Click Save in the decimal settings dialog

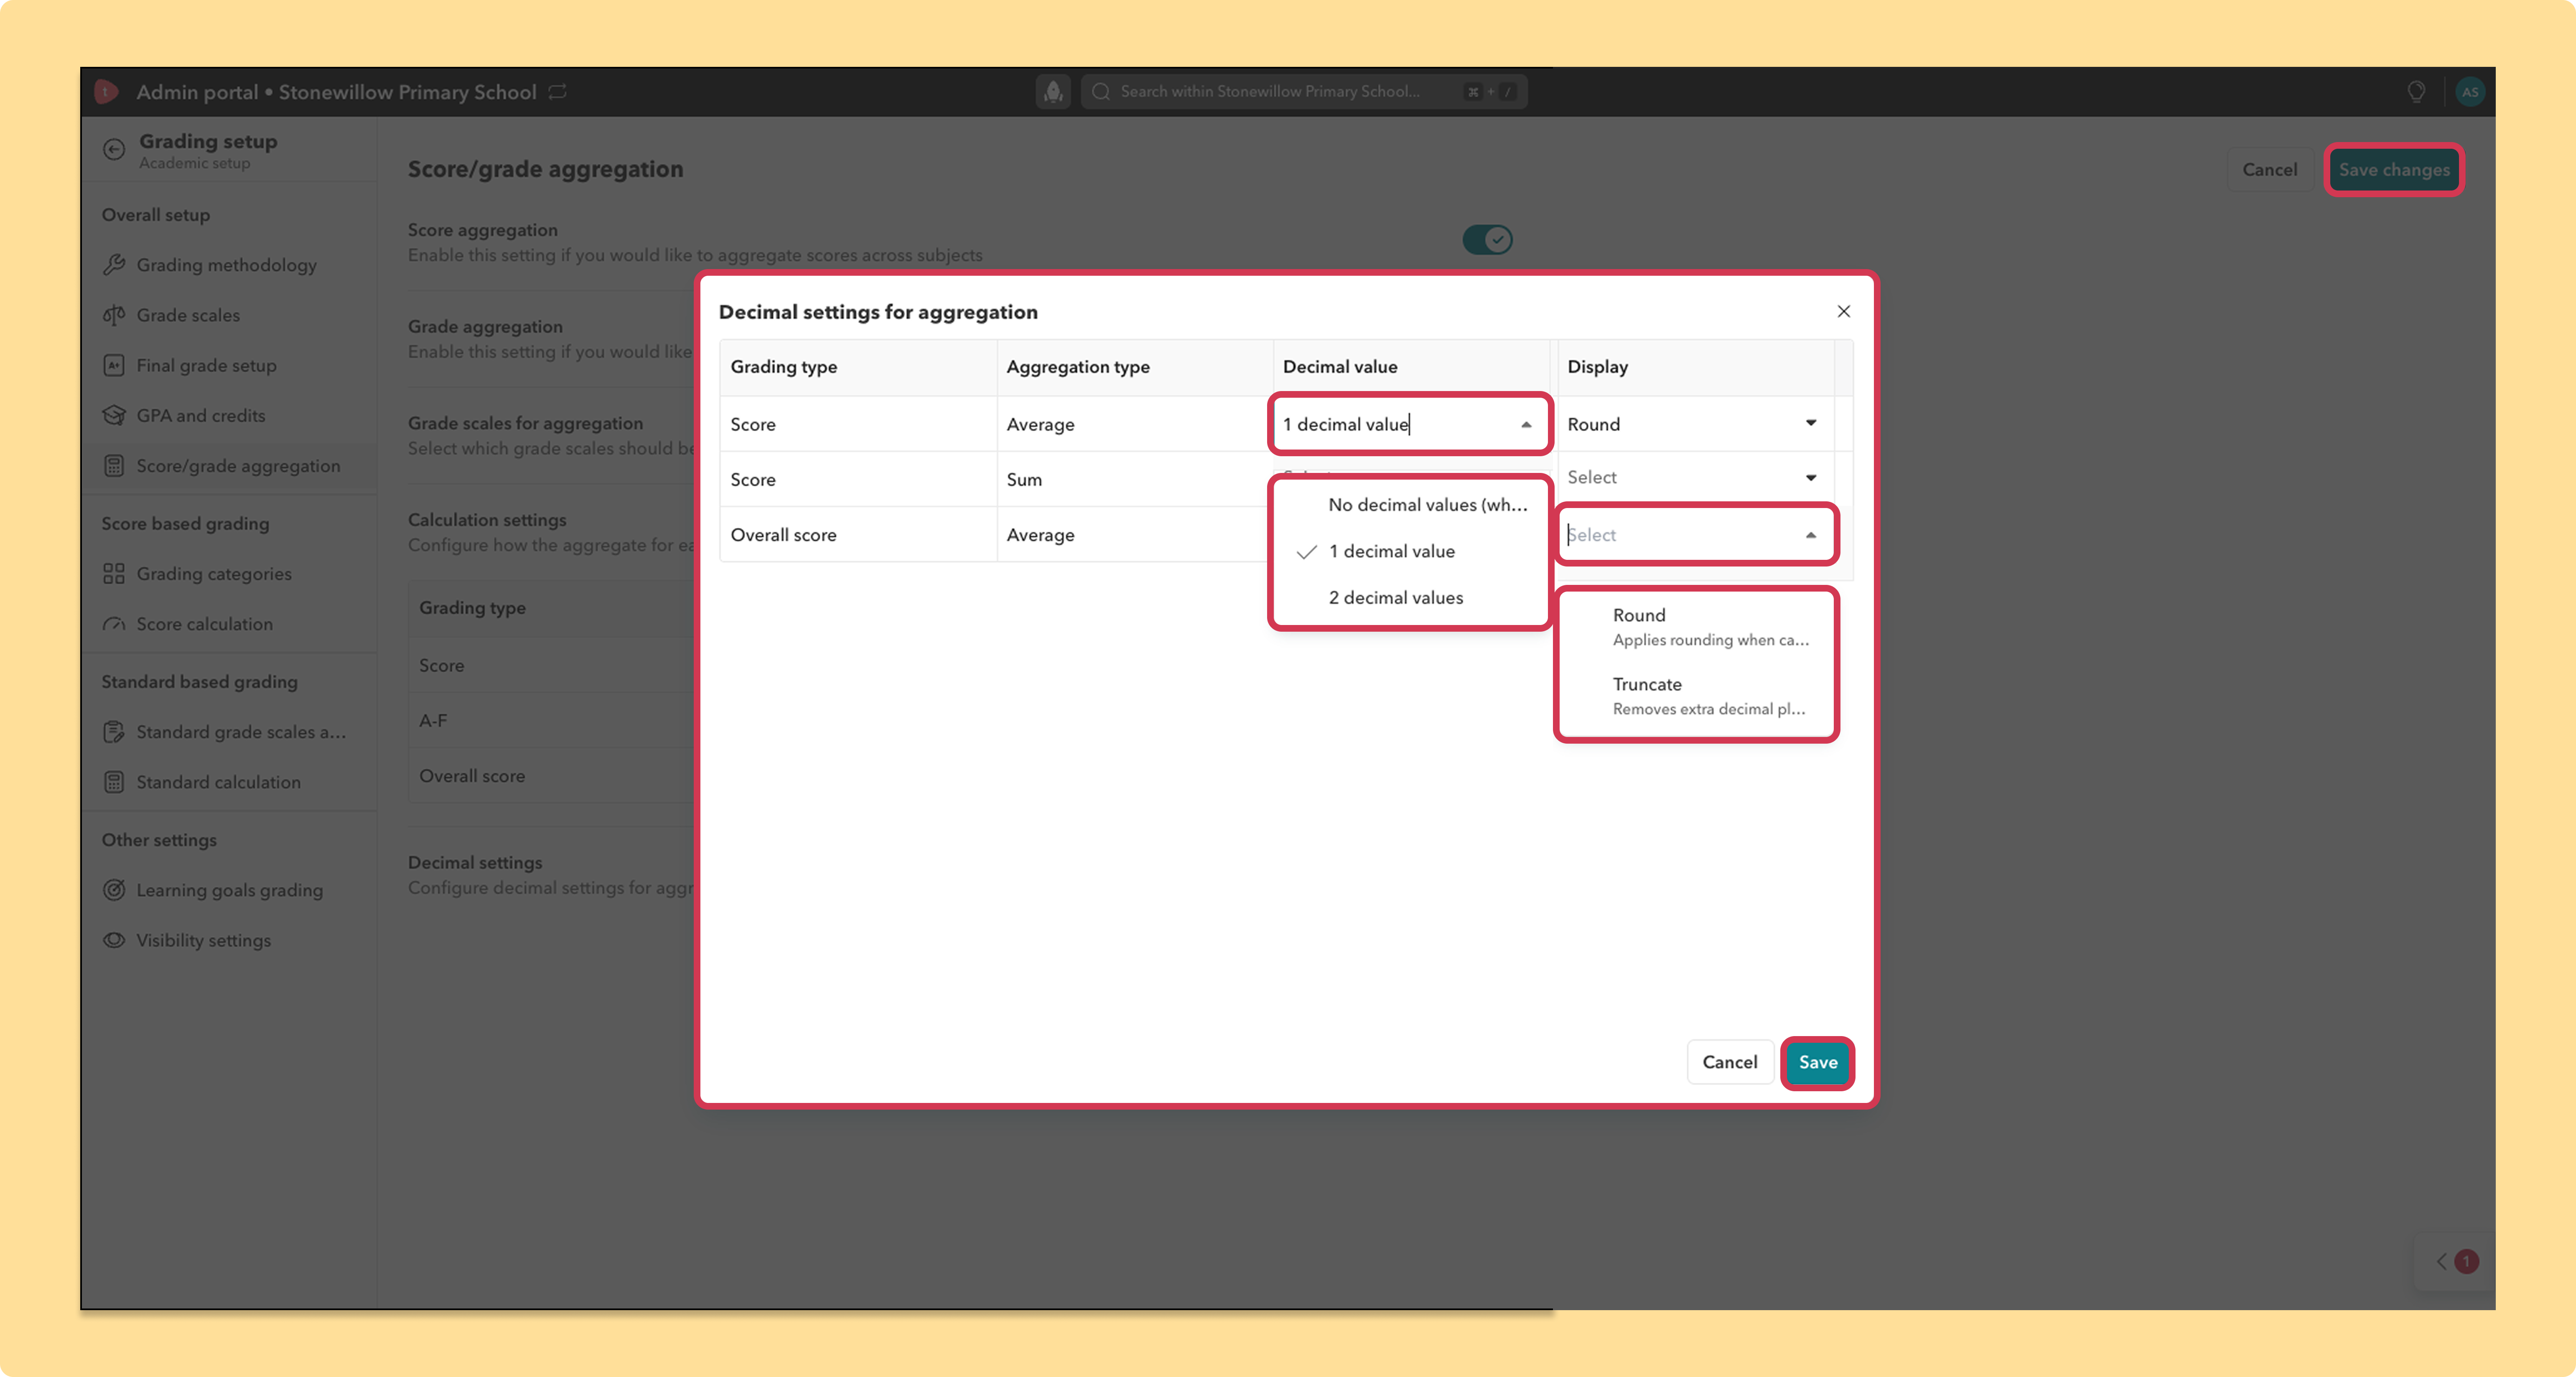point(1817,1062)
